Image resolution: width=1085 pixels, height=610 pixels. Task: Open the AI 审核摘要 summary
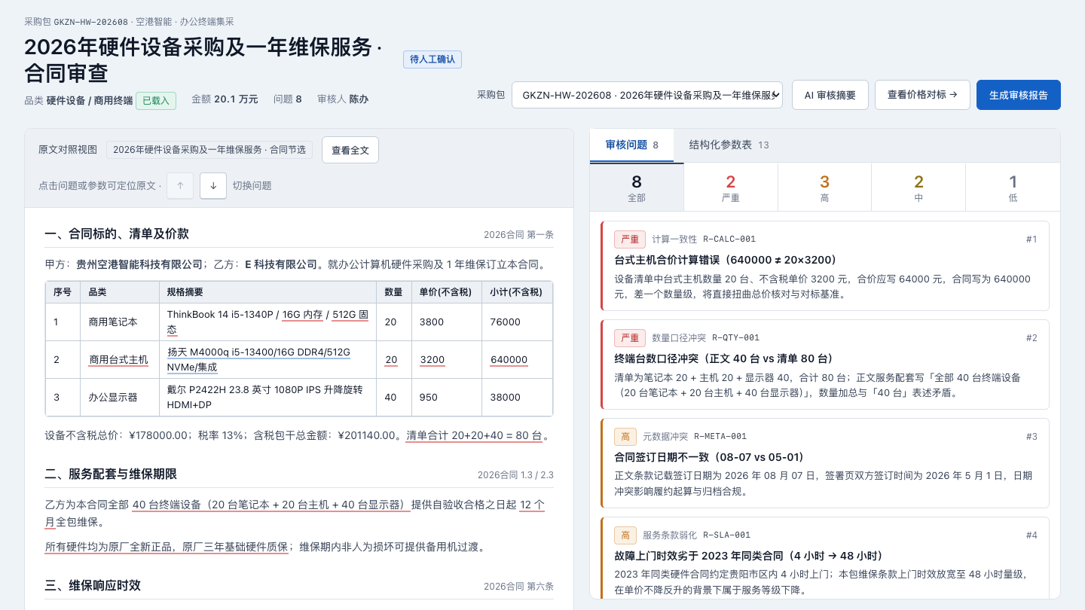click(830, 95)
